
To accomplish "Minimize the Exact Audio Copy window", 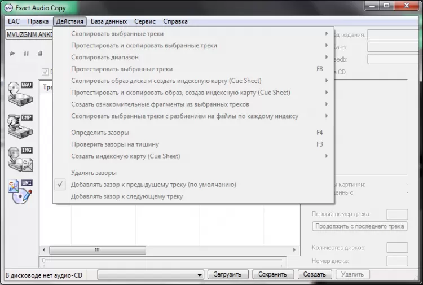I will (372, 6).
